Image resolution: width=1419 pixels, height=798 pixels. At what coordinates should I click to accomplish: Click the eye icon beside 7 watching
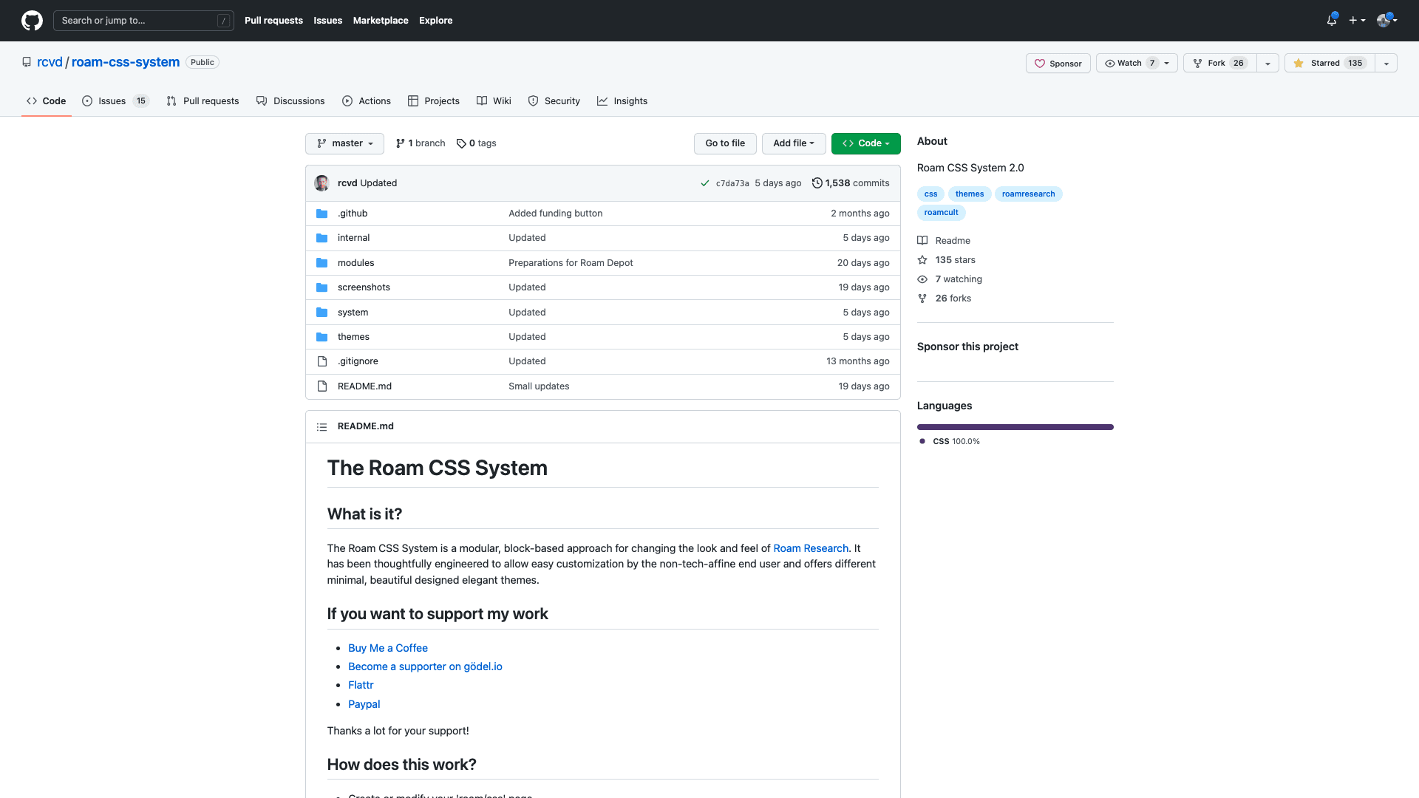pyautogui.click(x=922, y=279)
